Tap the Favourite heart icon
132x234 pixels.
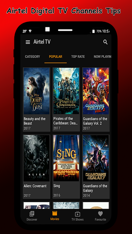pos(100,214)
